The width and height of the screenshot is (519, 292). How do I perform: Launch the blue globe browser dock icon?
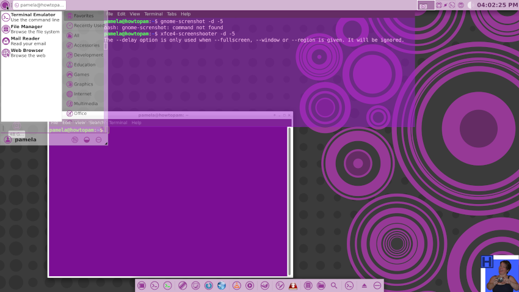point(222,285)
